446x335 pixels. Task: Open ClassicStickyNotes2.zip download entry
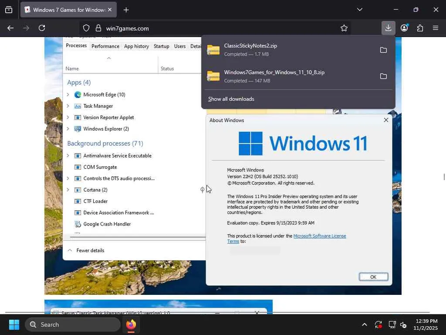290,50
